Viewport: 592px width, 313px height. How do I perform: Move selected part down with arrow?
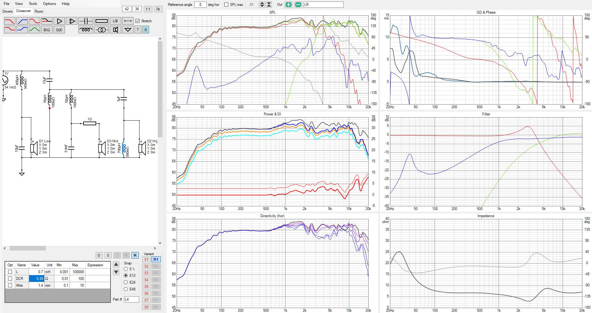(x=116, y=272)
